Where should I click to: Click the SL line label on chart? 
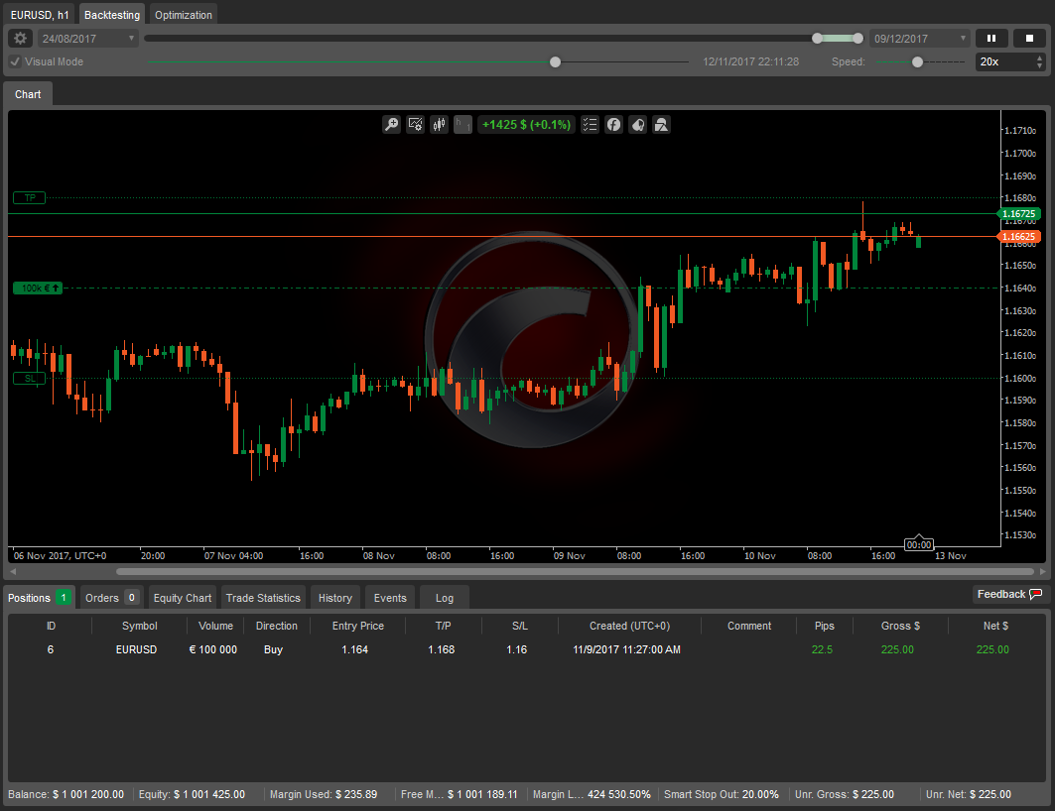(30, 379)
